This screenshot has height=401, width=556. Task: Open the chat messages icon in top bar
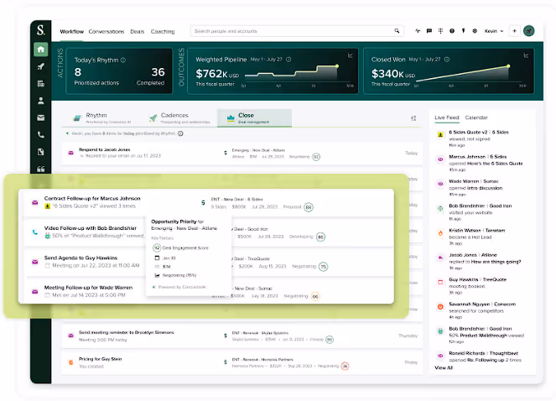pos(429,31)
